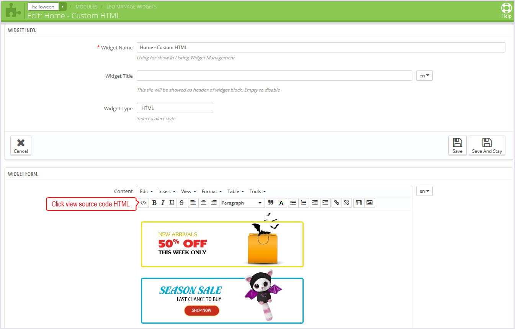Align text center
Screen dimensions: 515x329
click(x=204, y=203)
